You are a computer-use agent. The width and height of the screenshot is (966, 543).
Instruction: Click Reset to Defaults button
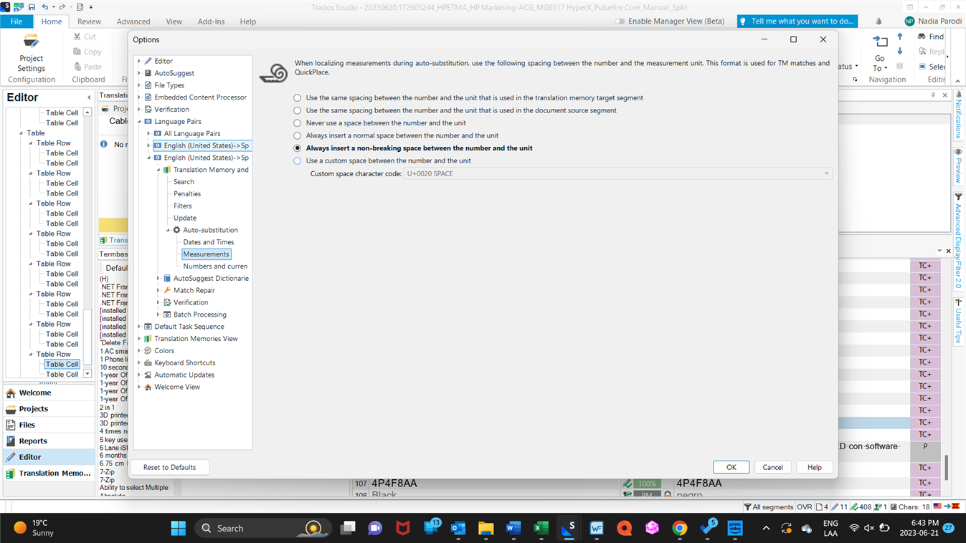click(169, 467)
